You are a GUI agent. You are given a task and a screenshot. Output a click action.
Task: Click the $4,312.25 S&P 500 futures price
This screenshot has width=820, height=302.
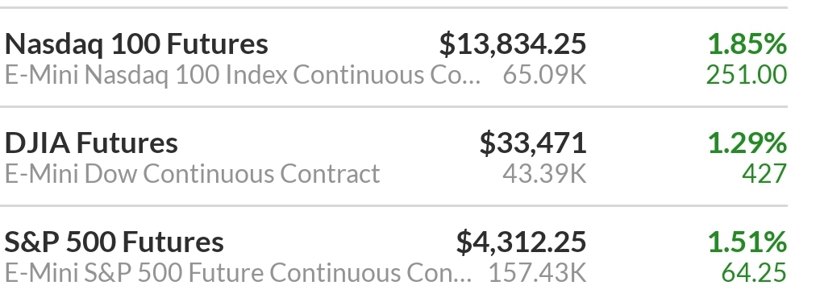[521, 242]
